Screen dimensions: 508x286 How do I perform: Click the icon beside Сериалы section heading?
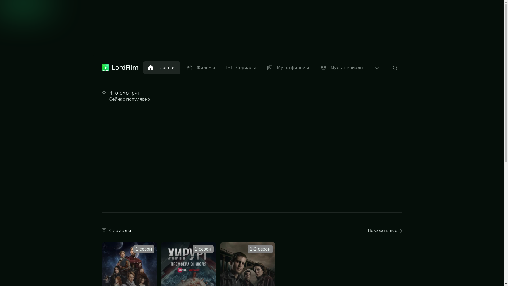coord(104,230)
